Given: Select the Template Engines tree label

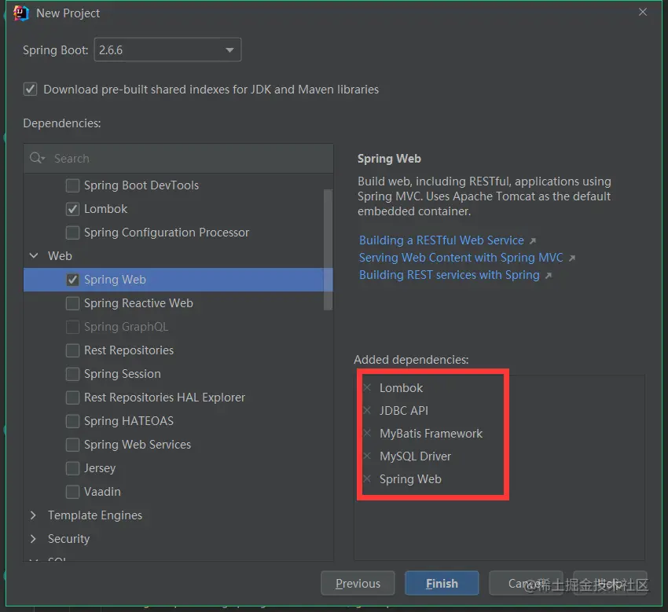Looking at the screenshot, I should click(95, 515).
